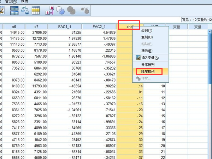Select the rank cell 22
This screenshot has height=159, width=212.
154,157
